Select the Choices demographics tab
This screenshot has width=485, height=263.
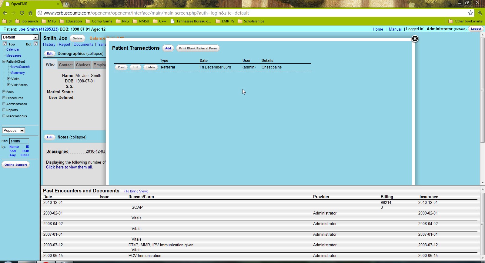tap(83, 65)
